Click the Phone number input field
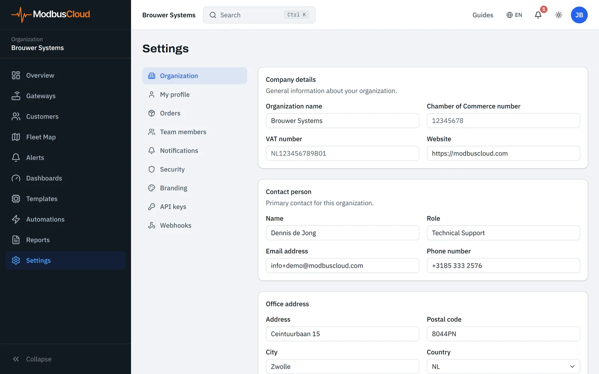Viewport: 599px width, 374px height. click(503, 266)
